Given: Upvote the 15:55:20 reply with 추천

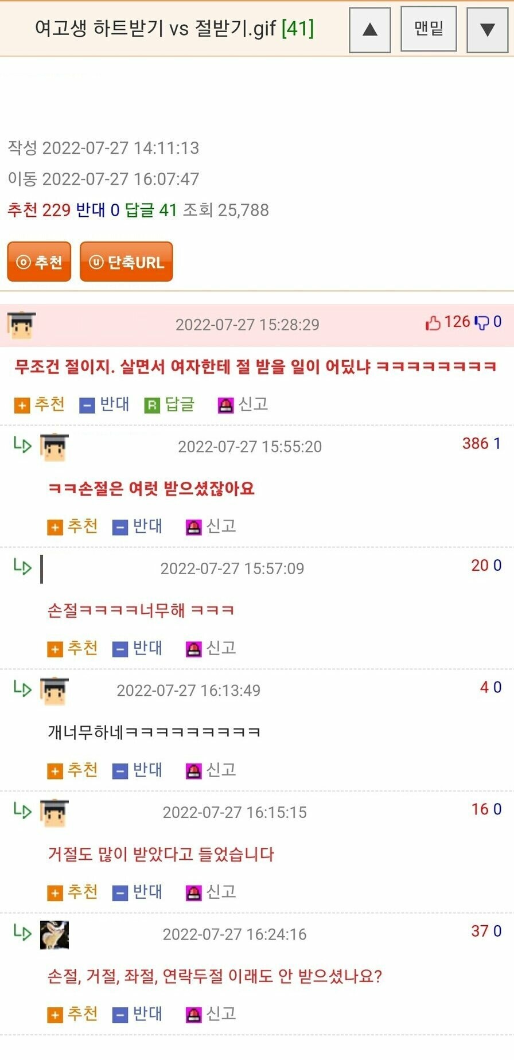Looking at the screenshot, I should coord(72,526).
